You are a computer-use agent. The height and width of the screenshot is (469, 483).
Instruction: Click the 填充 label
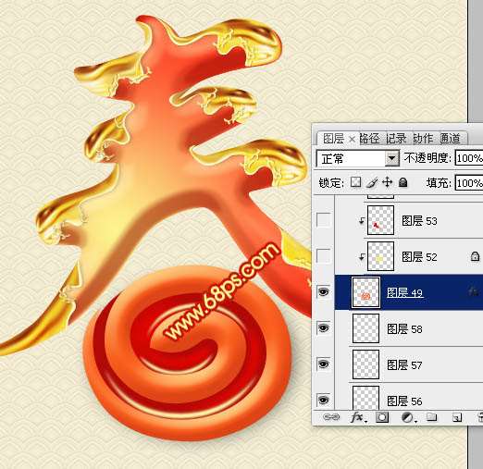click(x=439, y=183)
